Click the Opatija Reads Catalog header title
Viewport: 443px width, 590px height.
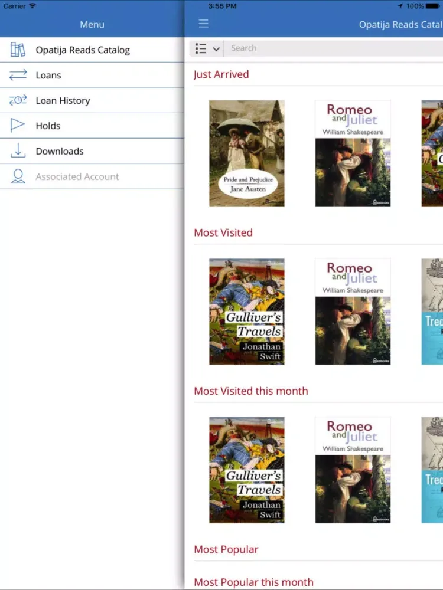click(x=401, y=24)
